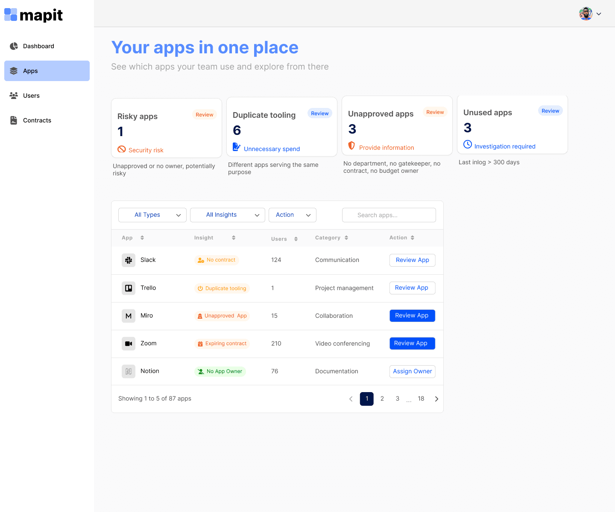The image size is (615, 512).
Task: Click Review on Duplicate tooling card
Action: tap(320, 113)
